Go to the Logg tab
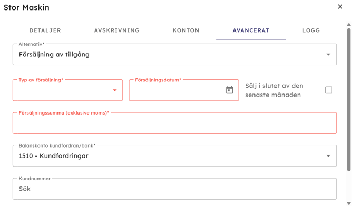This screenshot has height=208, width=353. coord(311,30)
